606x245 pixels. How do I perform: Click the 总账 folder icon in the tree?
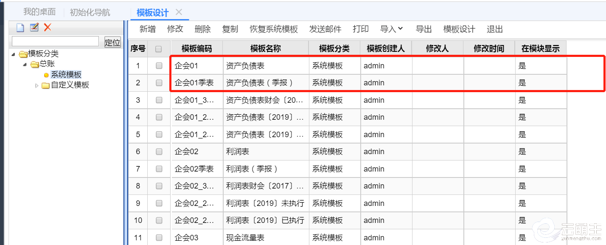point(34,64)
